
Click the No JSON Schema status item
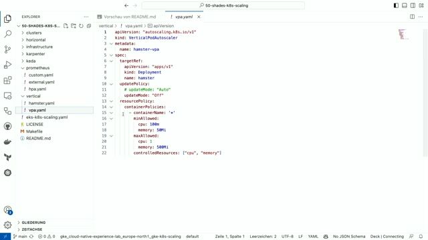(x=349, y=237)
